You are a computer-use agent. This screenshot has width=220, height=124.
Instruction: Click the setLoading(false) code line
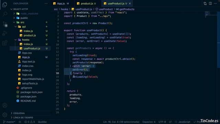pyautogui.click(x=85, y=77)
